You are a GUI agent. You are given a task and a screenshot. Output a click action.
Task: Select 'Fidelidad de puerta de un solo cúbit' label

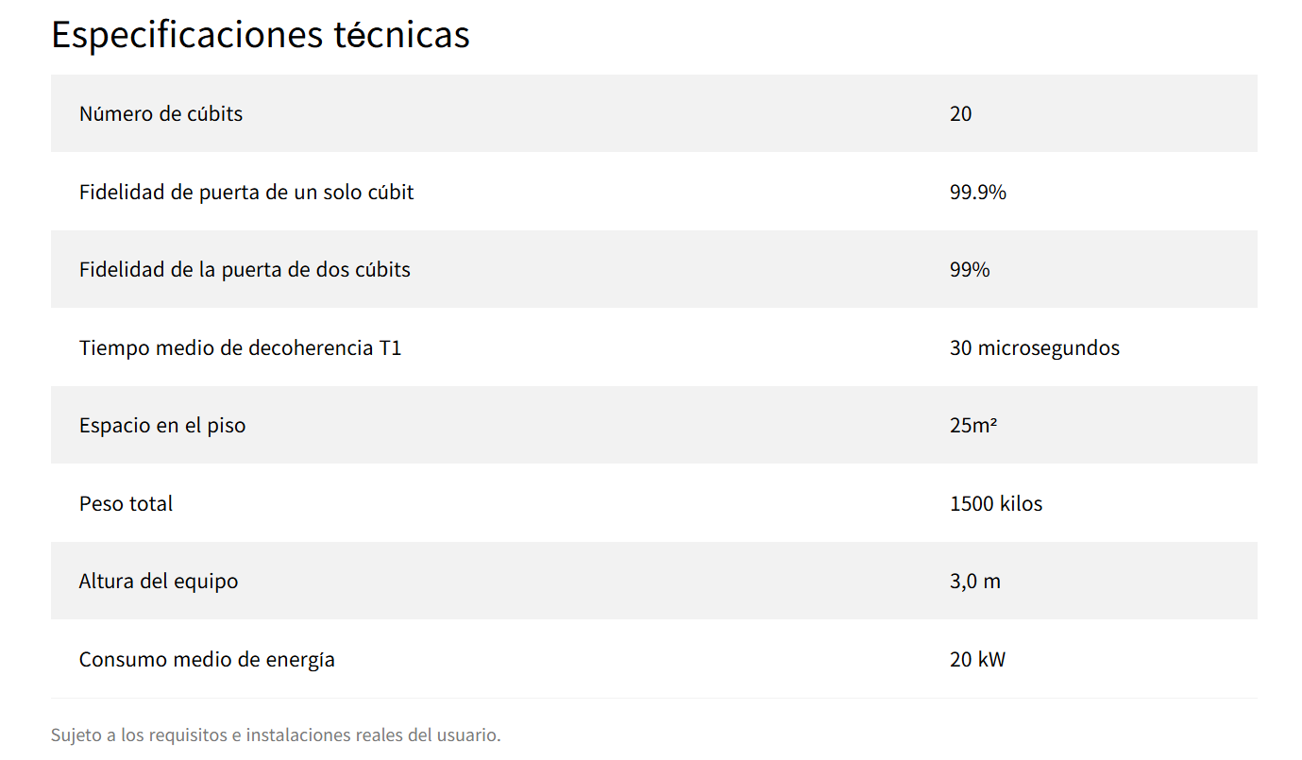(x=246, y=193)
